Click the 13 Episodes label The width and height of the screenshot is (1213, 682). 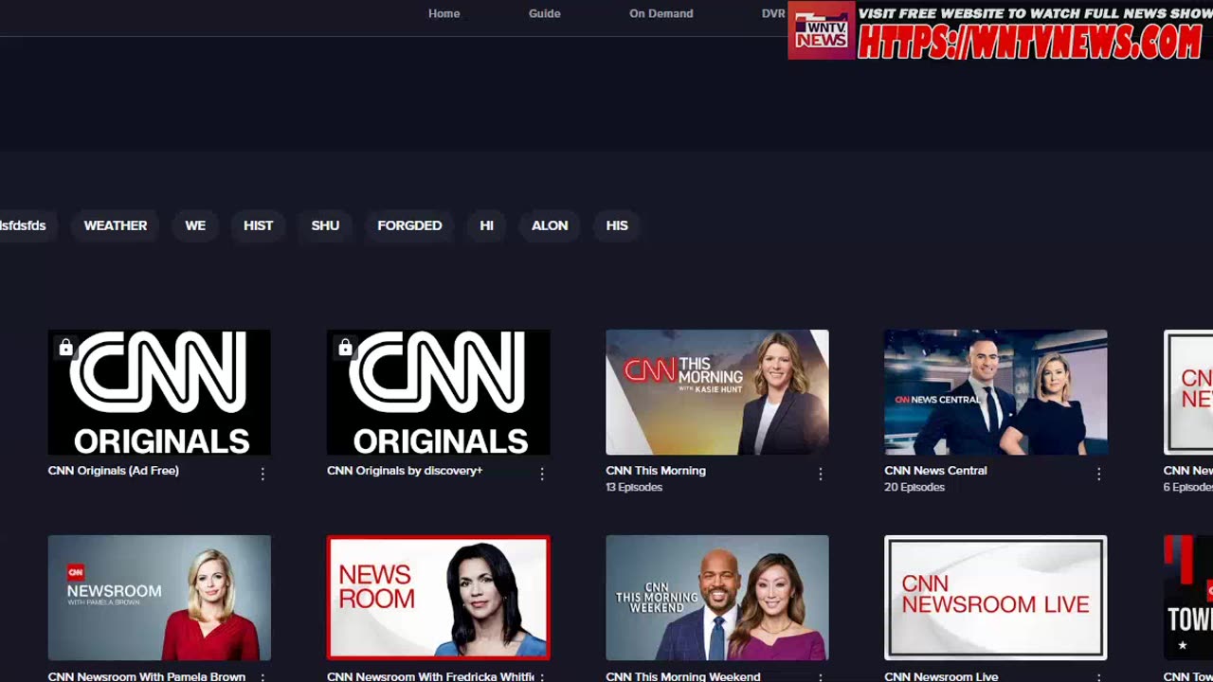634,487
